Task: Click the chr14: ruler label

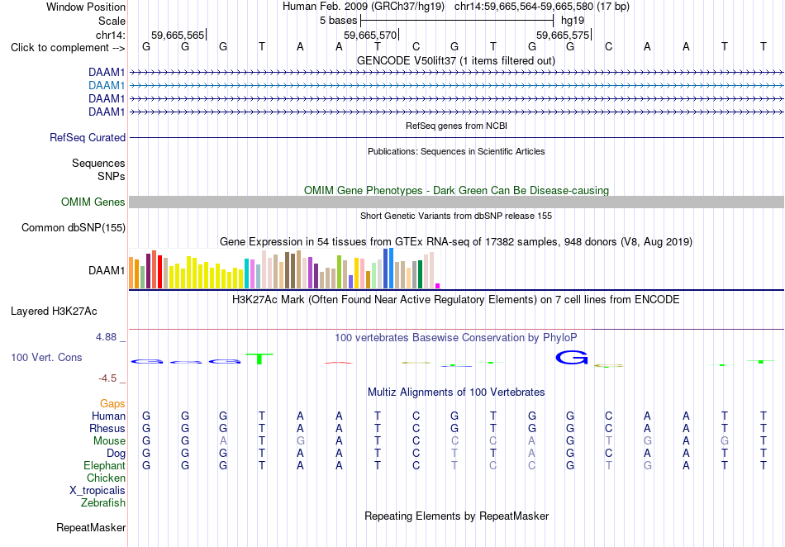Action: point(110,35)
